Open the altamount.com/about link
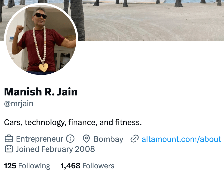 (x=181, y=139)
